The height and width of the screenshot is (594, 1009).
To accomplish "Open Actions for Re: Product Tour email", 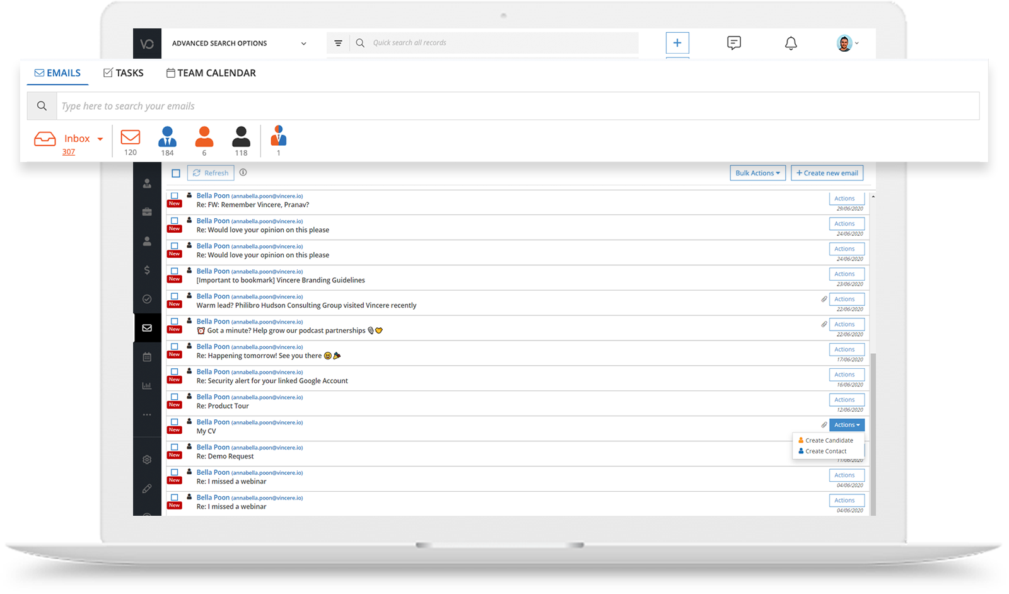I will pos(846,400).
